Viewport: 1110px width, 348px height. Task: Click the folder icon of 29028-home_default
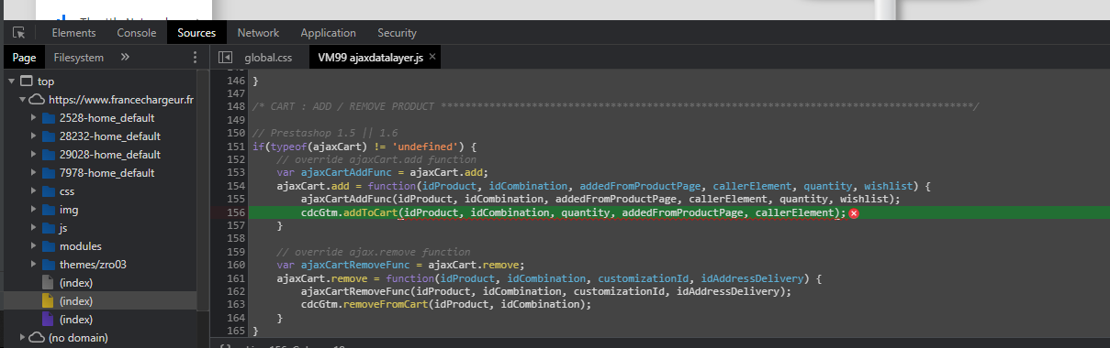pyautogui.click(x=49, y=155)
